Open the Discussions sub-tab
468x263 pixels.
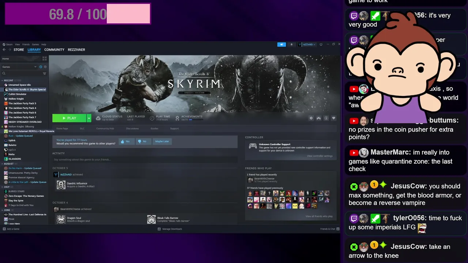pos(132,129)
